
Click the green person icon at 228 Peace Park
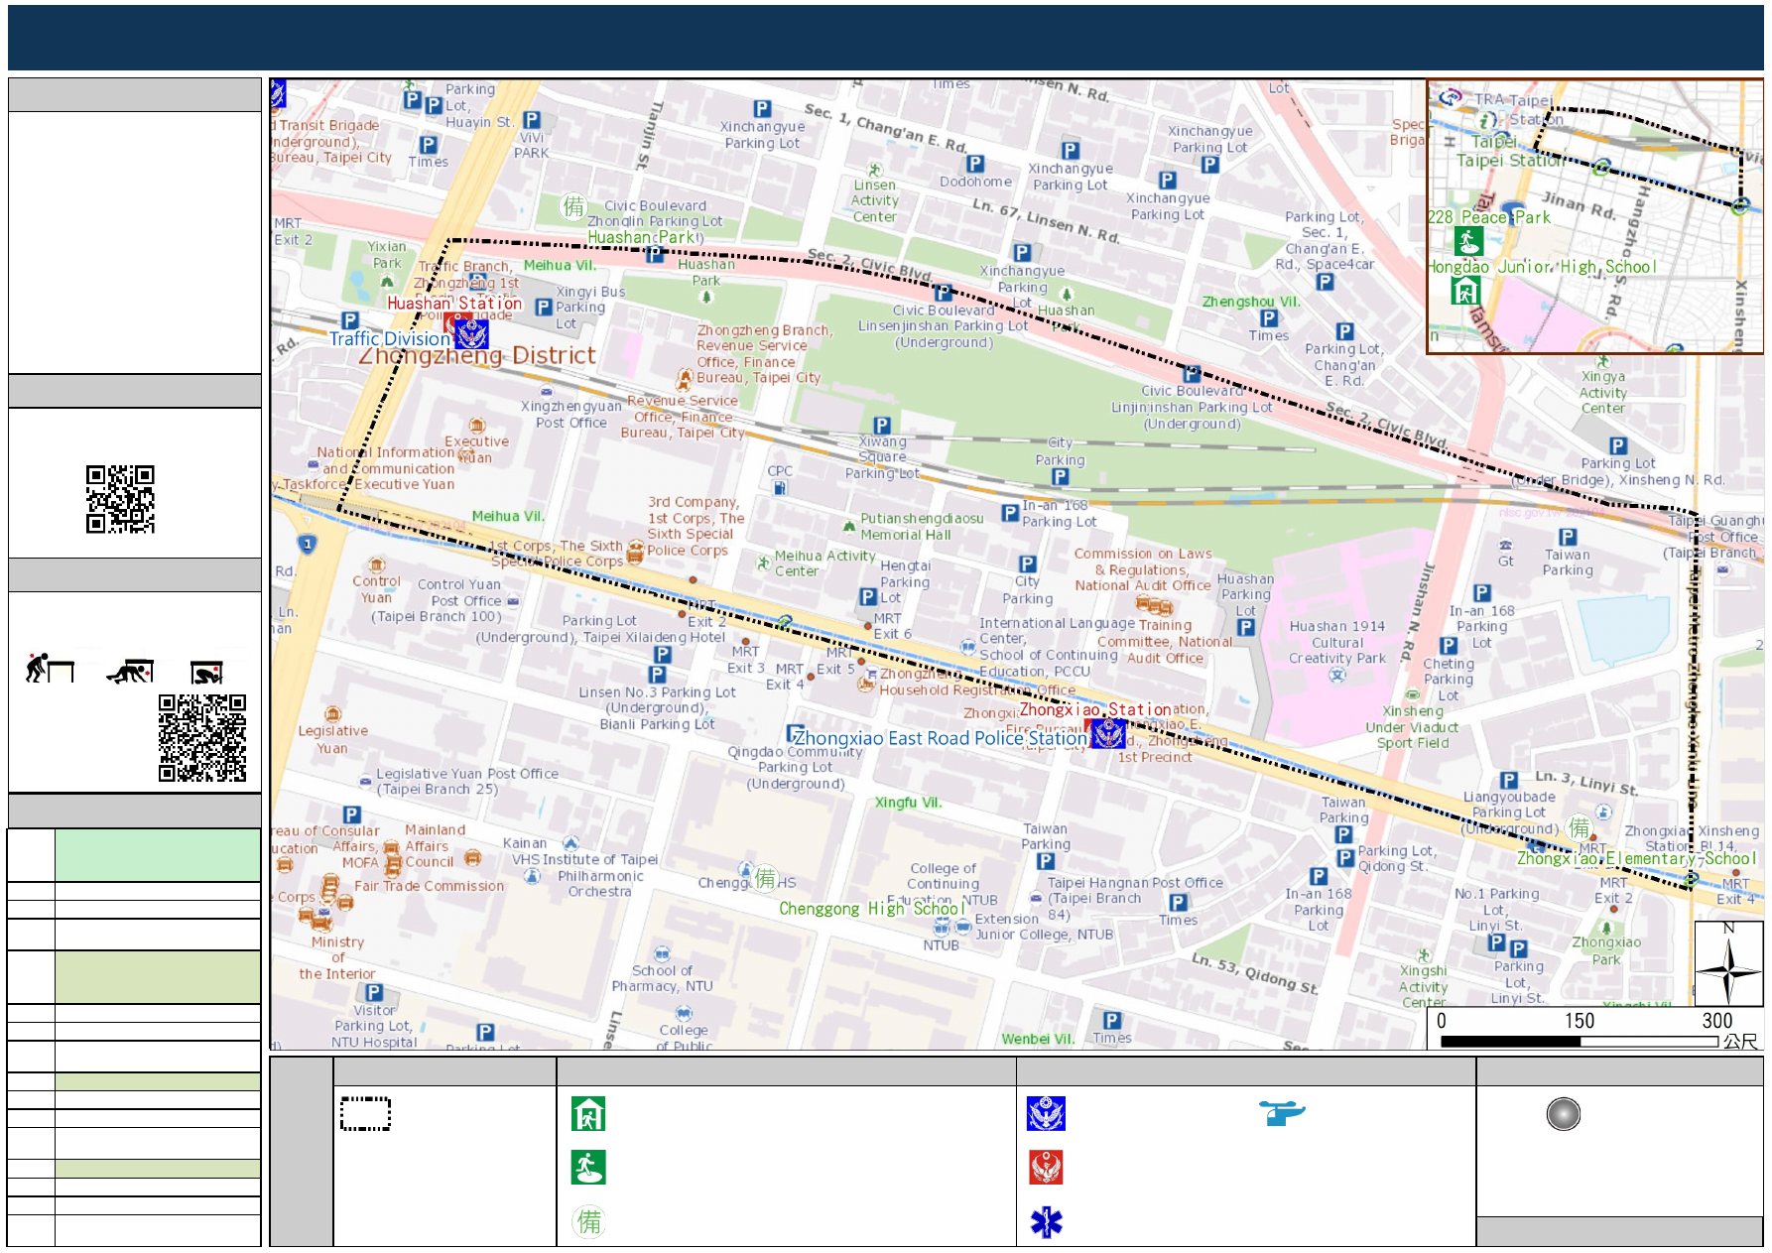click(x=1468, y=240)
